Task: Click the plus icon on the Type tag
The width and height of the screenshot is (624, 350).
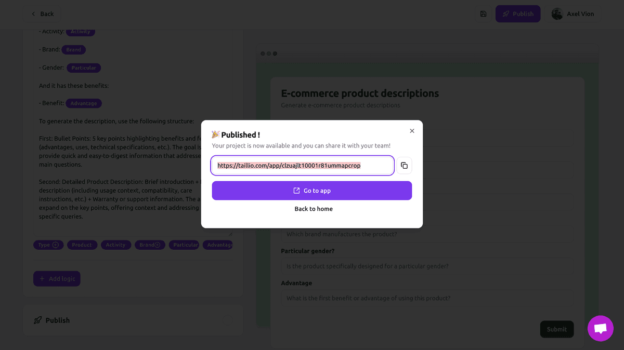Action: [x=55, y=245]
